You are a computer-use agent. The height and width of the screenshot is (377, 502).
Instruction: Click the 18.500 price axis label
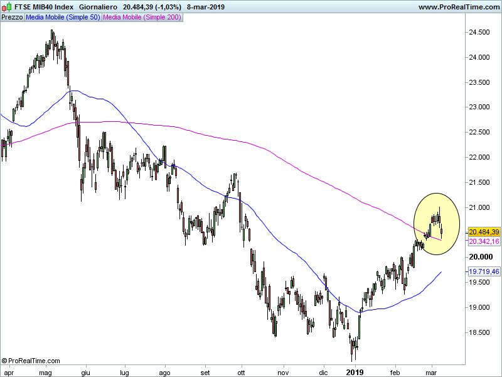[x=479, y=332]
